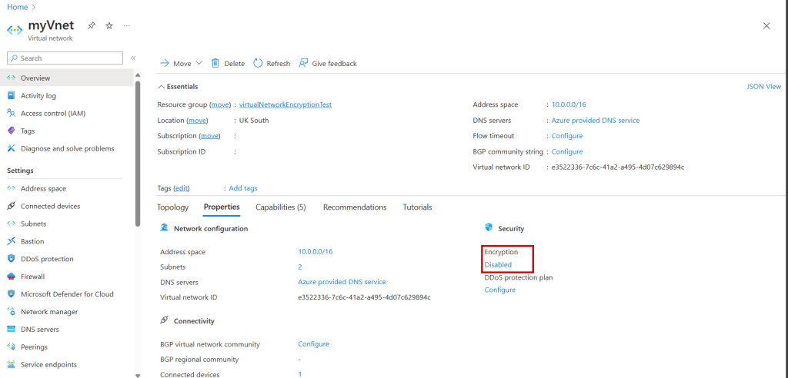This screenshot has width=788, height=378.
Task: Pin myVnet to the dashboard
Action: [x=92, y=25]
